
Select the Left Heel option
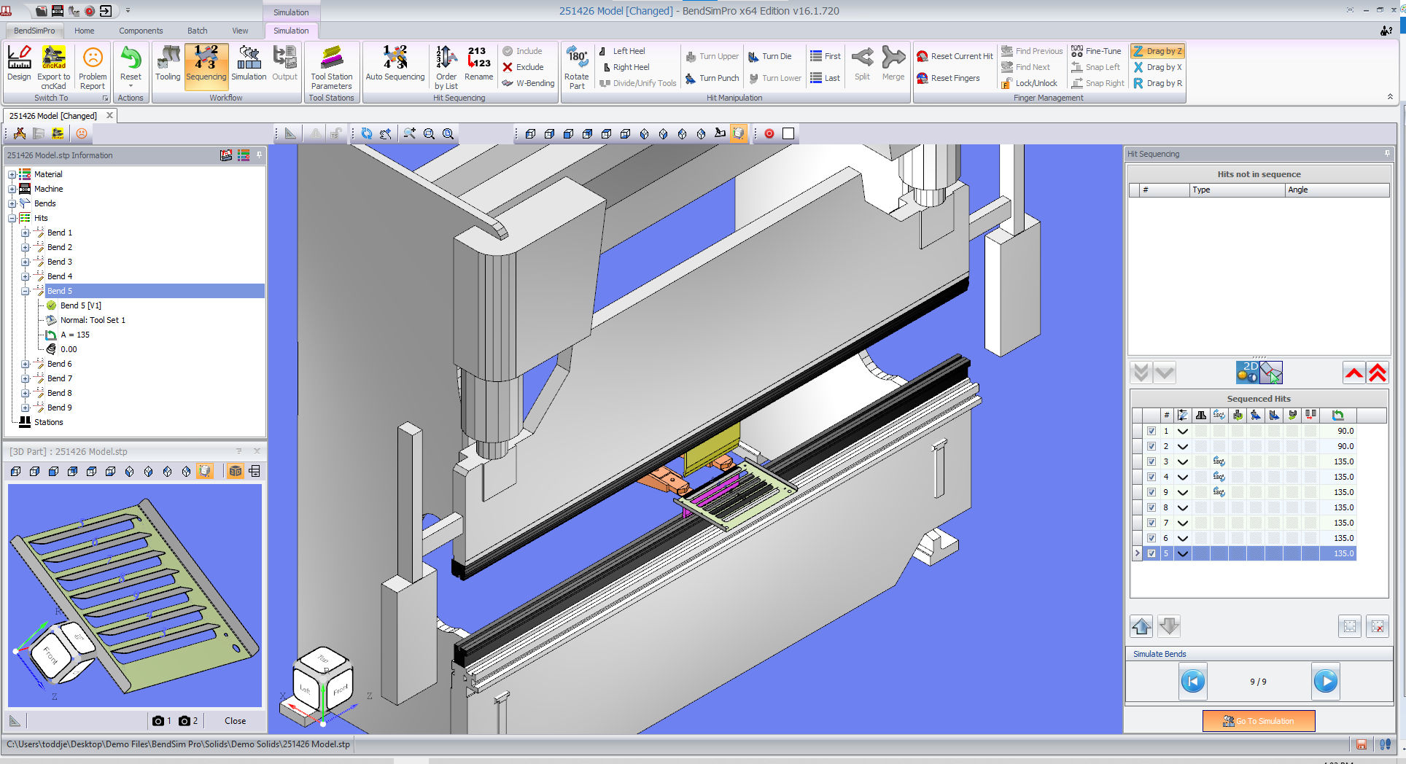pos(622,51)
